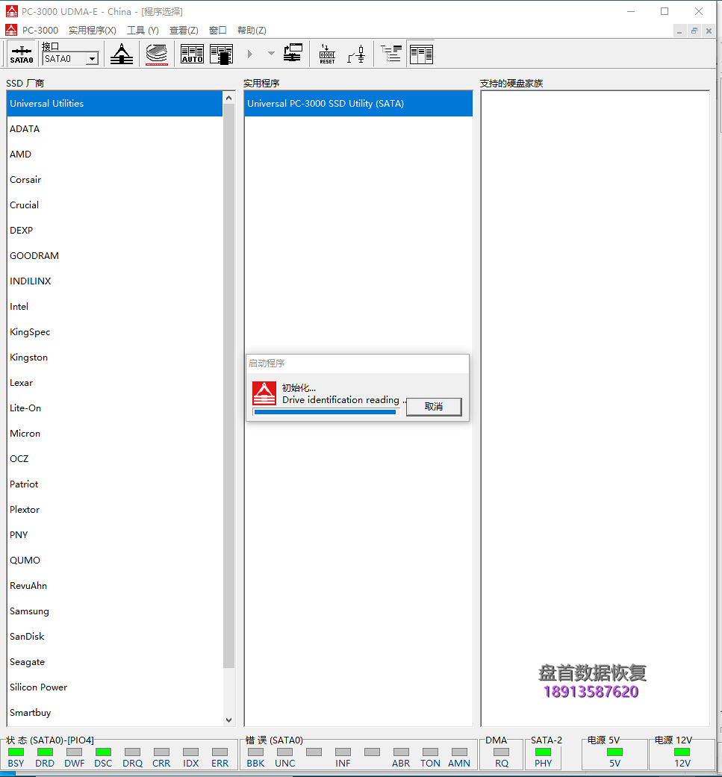Select GOODRAM in vendor list
The width and height of the screenshot is (722, 777).
point(114,256)
